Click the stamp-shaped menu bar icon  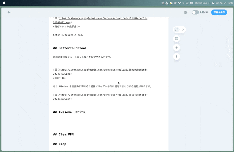click(167, 3)
